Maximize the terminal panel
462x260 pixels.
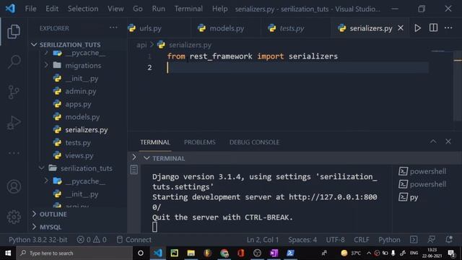coord(433,142)
